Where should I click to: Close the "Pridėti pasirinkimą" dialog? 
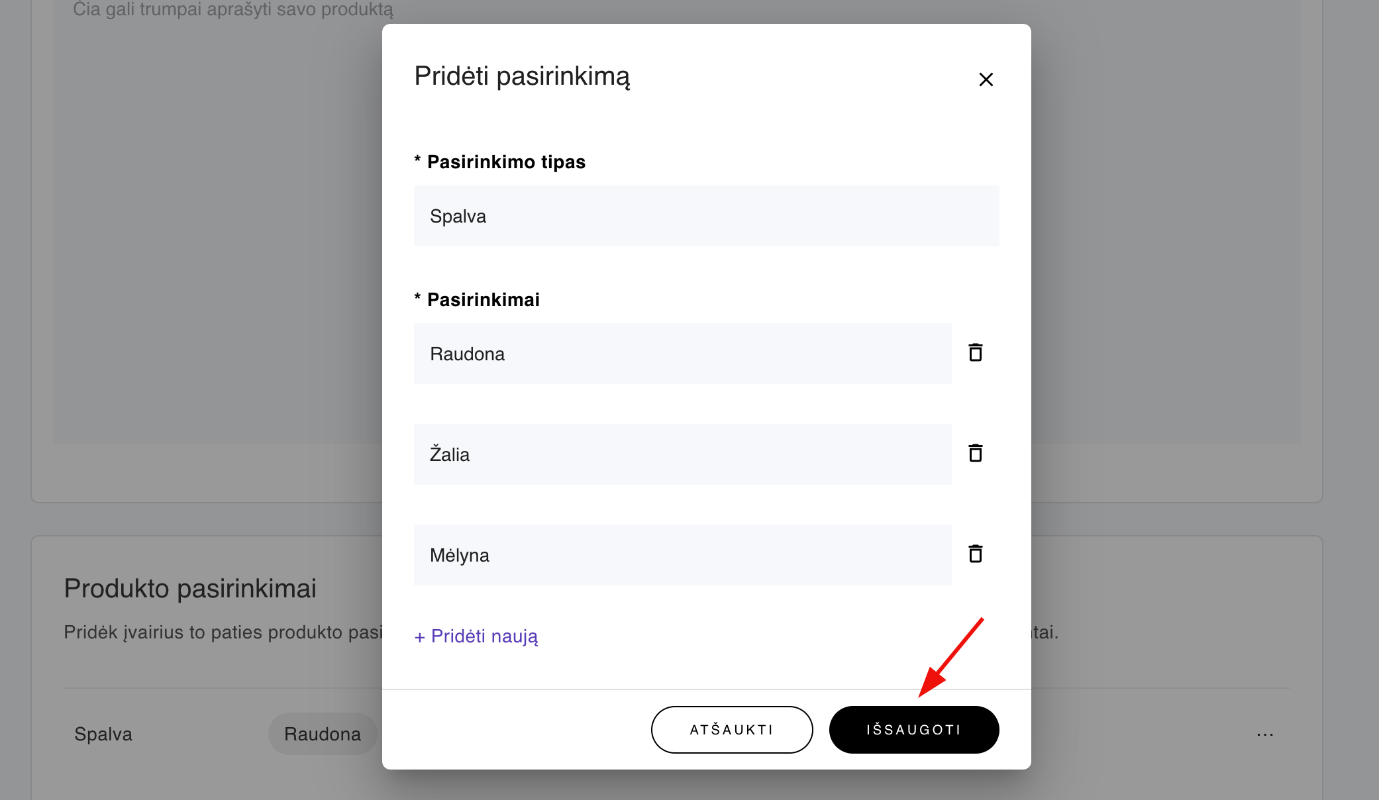(986, 79)
